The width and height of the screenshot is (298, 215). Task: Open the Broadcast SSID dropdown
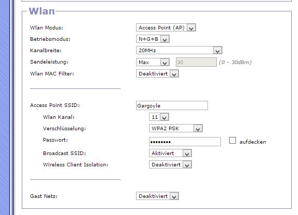pos(170,153)
